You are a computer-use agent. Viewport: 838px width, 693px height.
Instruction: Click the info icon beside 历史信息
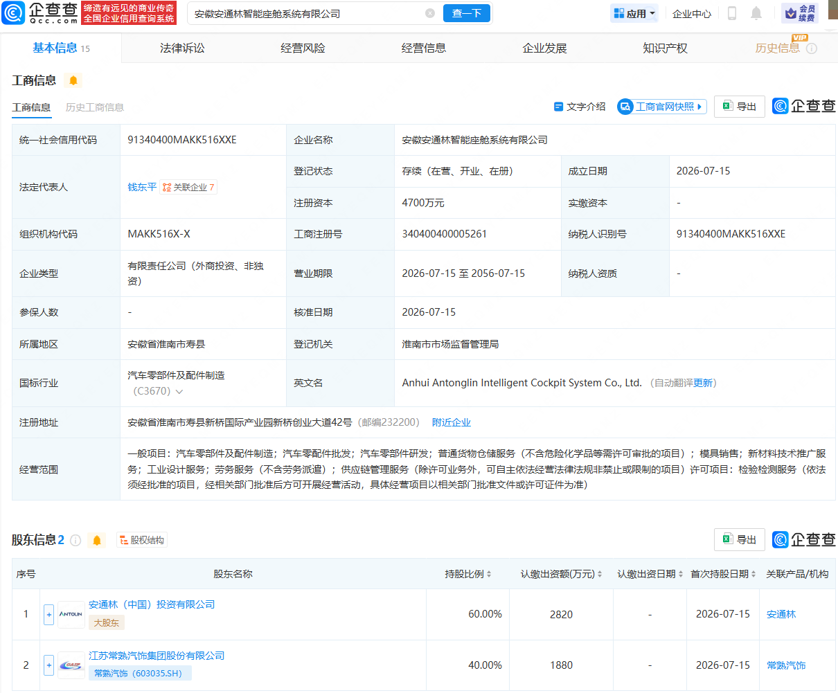tap(812, 48)
